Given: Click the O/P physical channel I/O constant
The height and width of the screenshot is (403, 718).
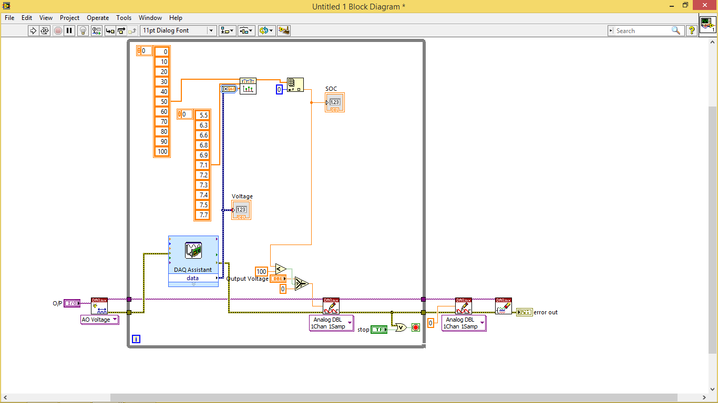Looking at the screenshot, I should [x=72, y=303].
